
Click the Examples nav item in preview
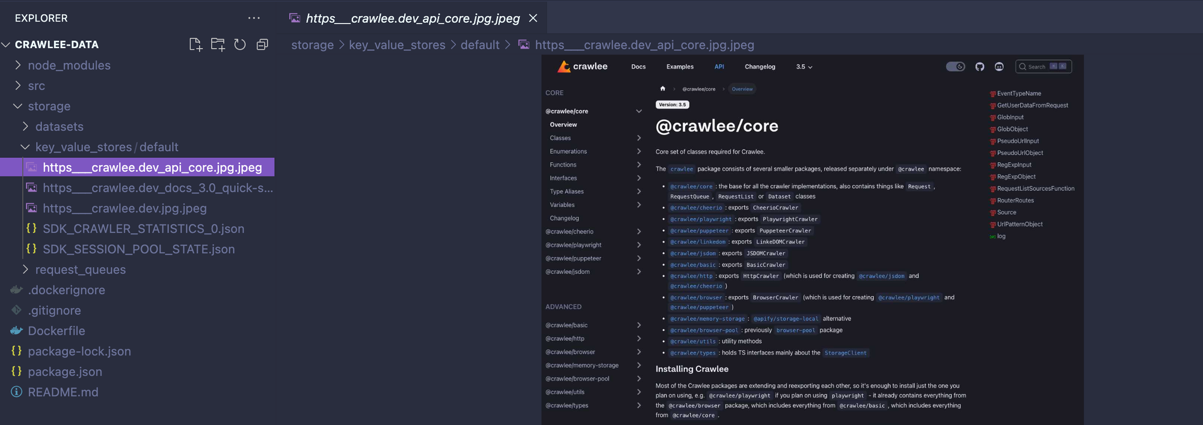pyautogui.click(x=680, y=67)
